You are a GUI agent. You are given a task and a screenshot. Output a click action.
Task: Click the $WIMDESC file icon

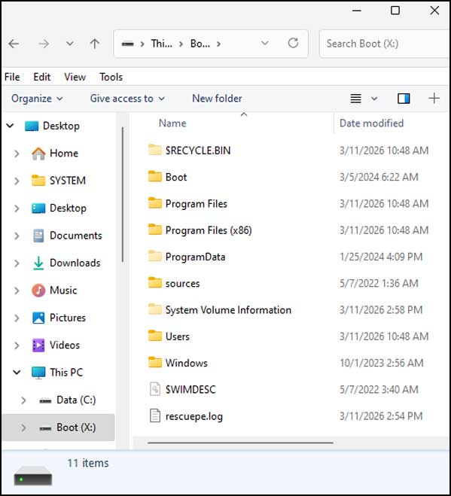(155, 389)
